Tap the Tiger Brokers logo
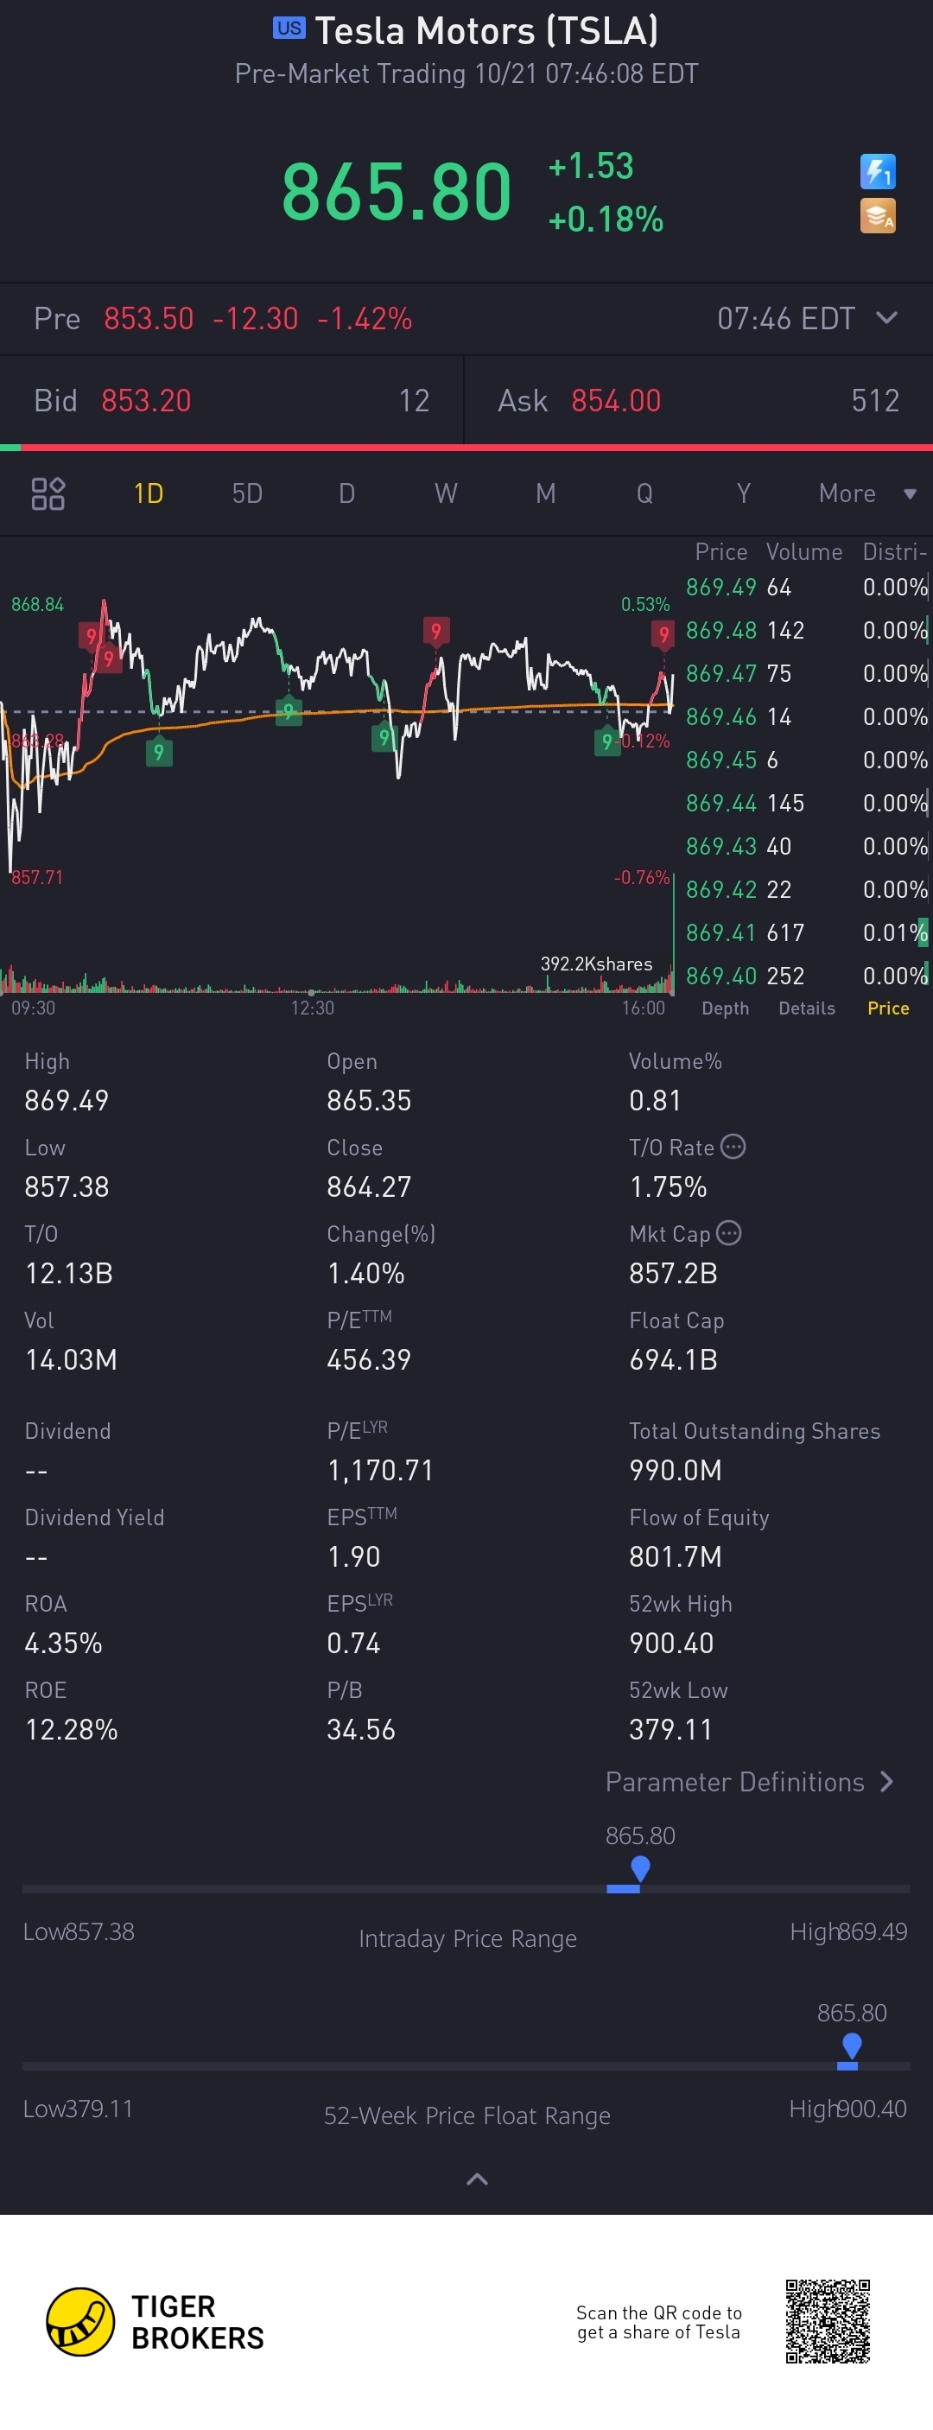933x2430 pixels. click(x=155, y=2321)
